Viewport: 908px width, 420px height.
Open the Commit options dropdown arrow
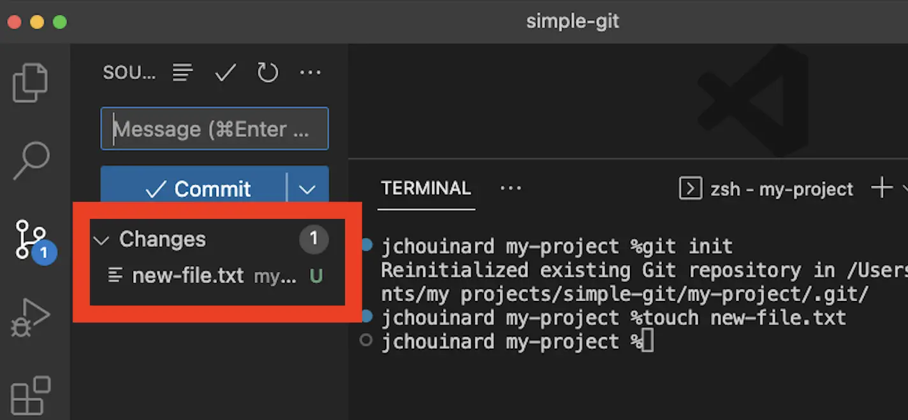pyautogui.click(x=307, y=188)
